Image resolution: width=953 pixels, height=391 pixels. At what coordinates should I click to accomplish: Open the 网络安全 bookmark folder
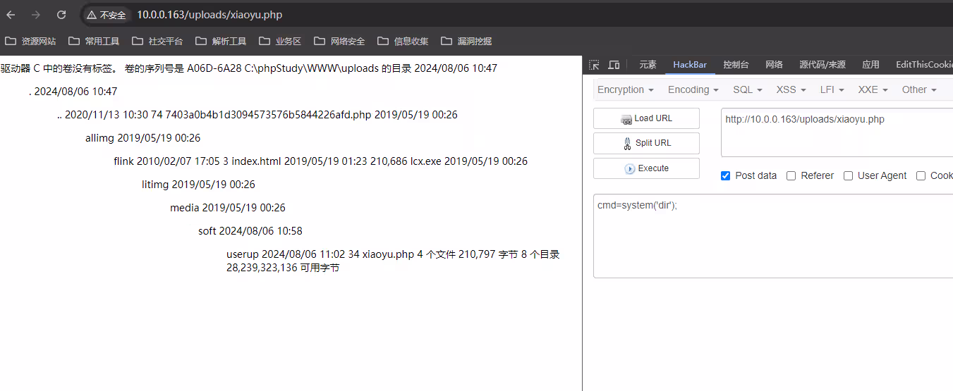click(x=339, y=41)
